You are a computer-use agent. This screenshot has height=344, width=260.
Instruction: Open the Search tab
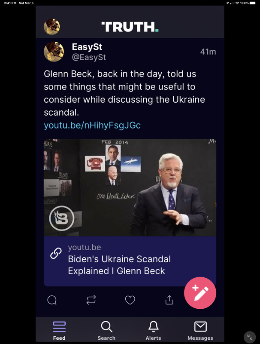click(x=106, y=331)
